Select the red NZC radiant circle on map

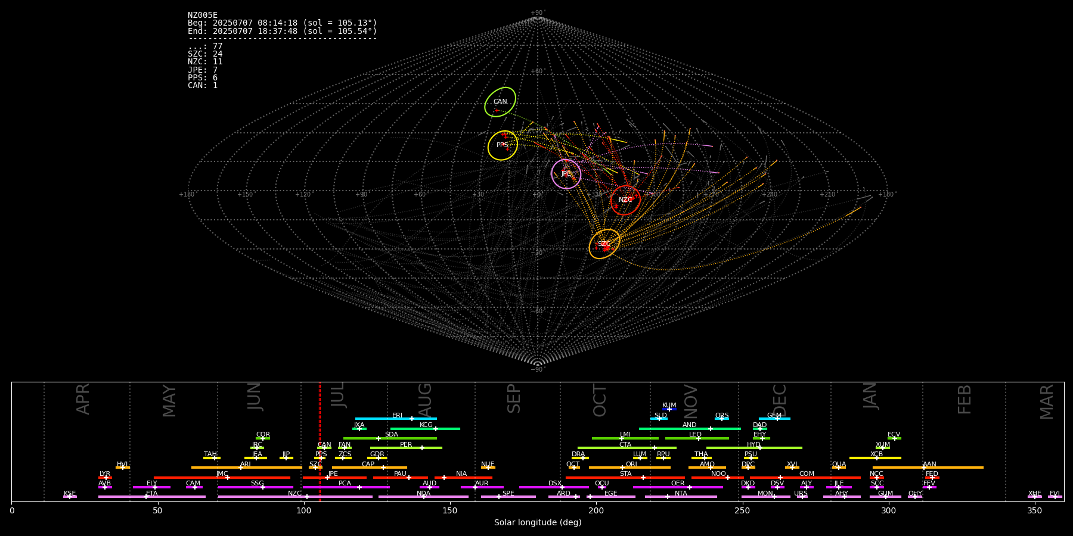coord(625,200)
